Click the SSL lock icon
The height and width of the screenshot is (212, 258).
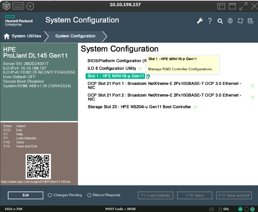(220, 209)
